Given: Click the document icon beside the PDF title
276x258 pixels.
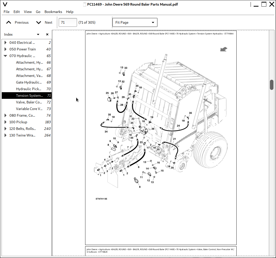Looking at the screenshot, I should click(x=84, y=4).
